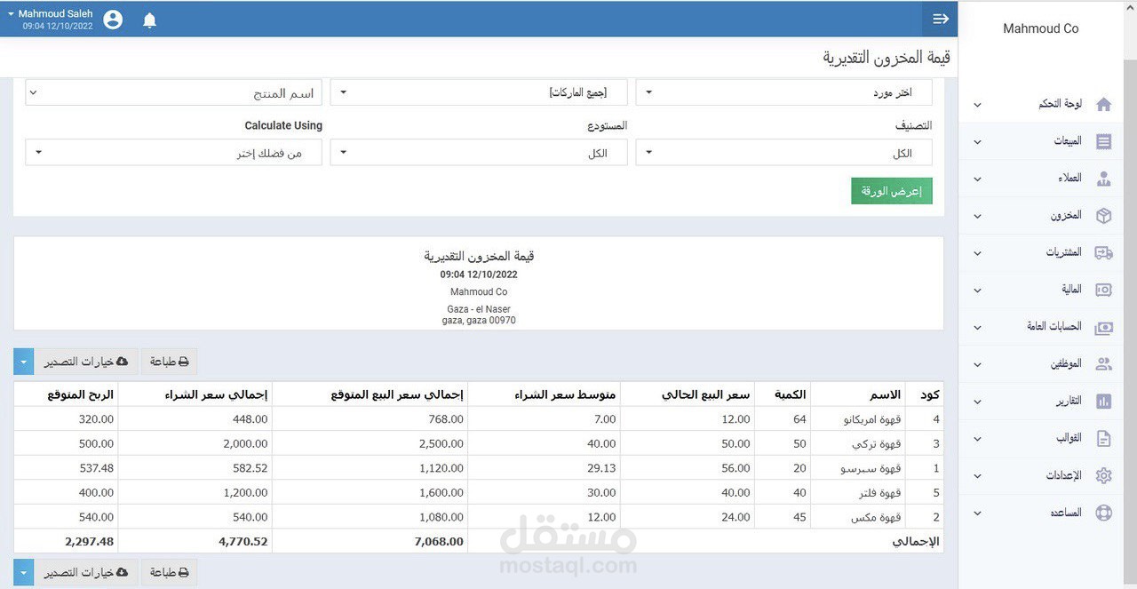Click the inventory (المخزون) box icon
This screenshot has width=1137, height=589.
tap(1104, 216)
